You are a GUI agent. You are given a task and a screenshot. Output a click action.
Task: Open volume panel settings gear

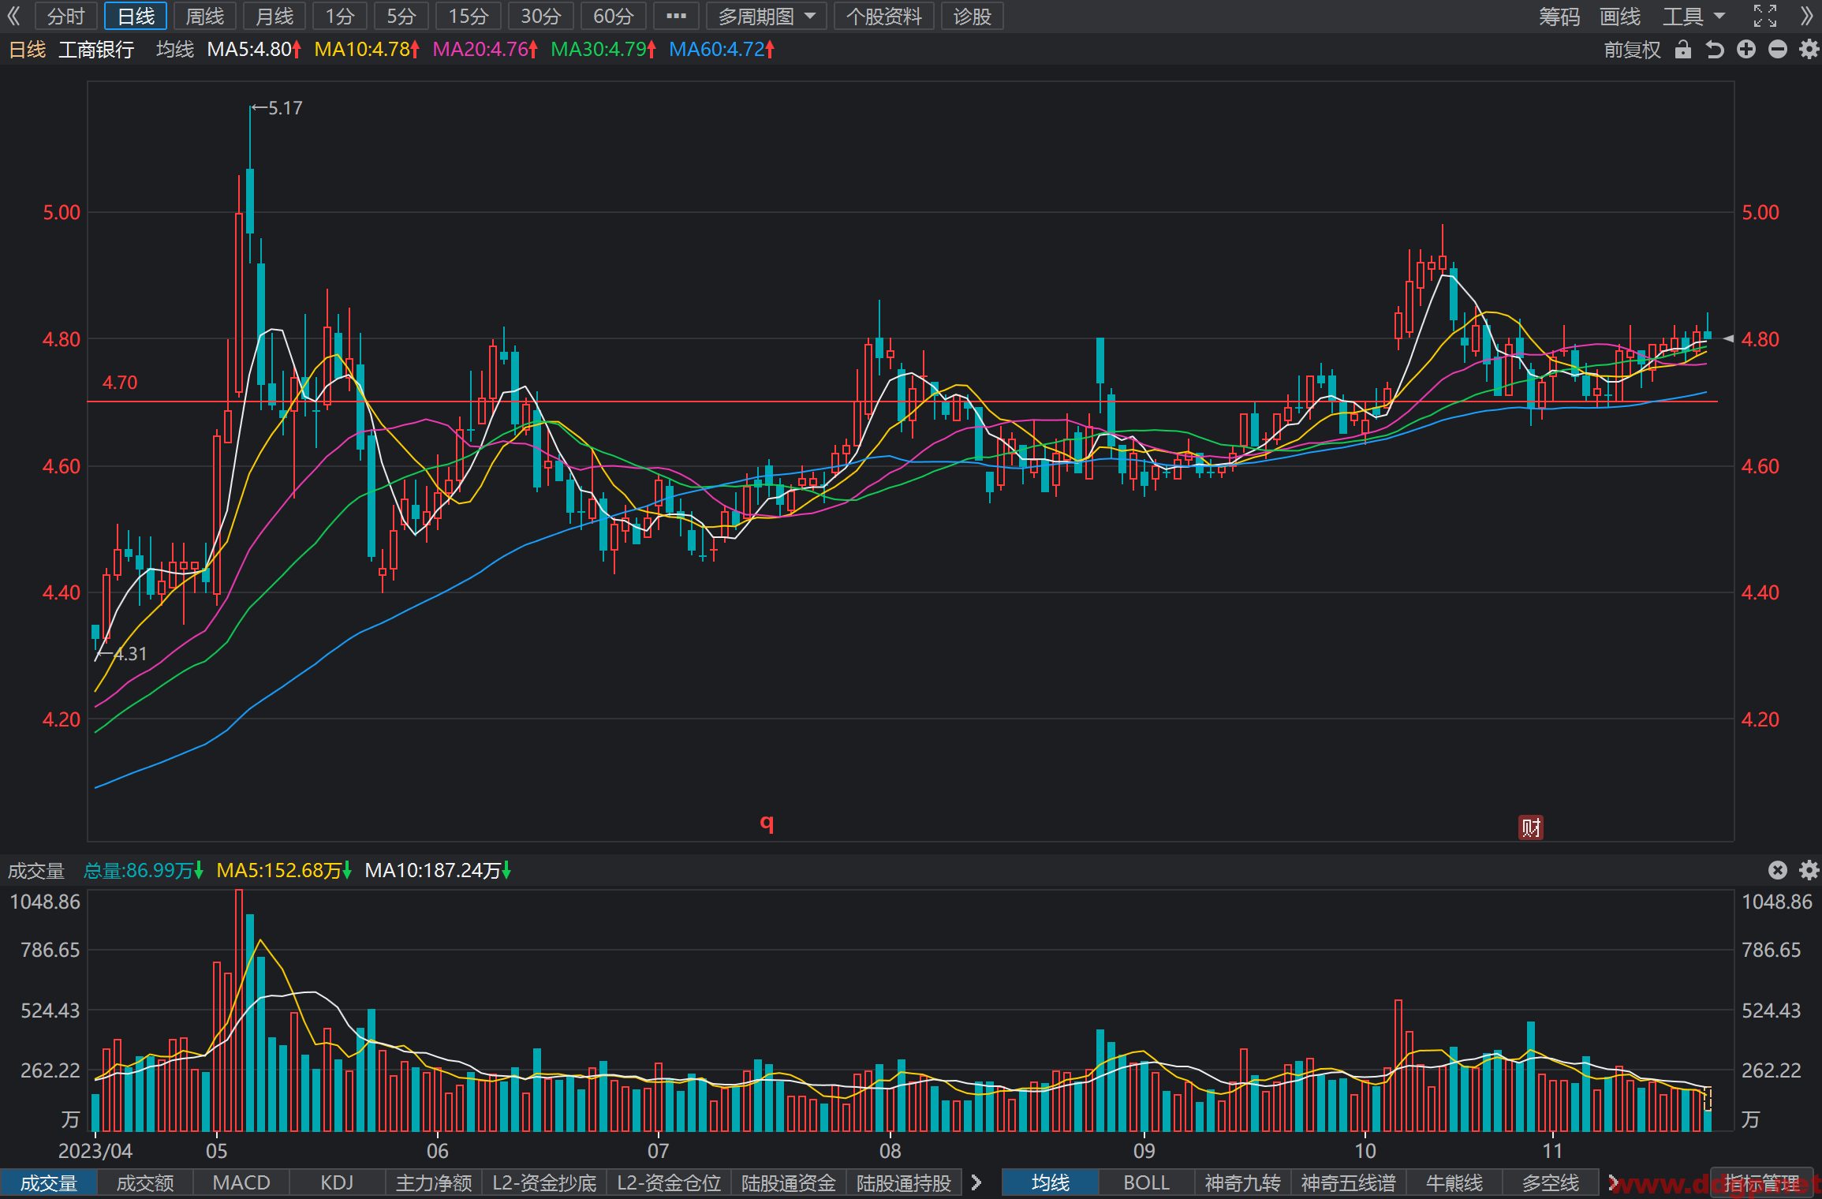pos(1809,870)
